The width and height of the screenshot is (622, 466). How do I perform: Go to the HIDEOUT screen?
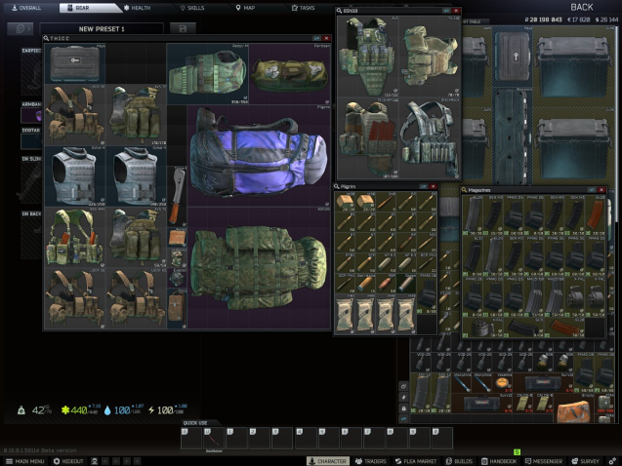click(68, 461)
